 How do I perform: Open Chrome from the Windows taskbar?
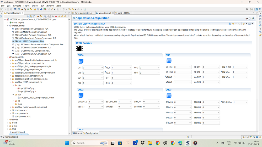coord(158,143)
